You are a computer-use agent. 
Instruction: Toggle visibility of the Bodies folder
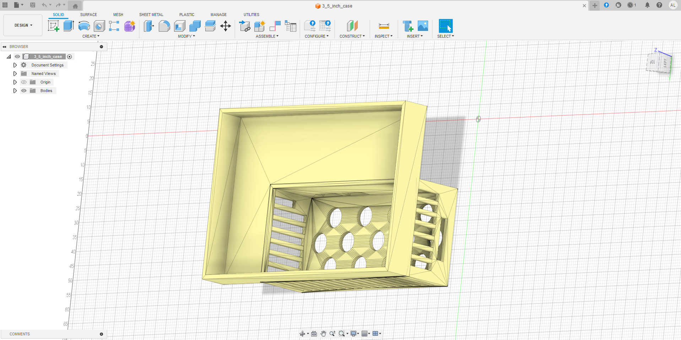(x=24, y=91)
